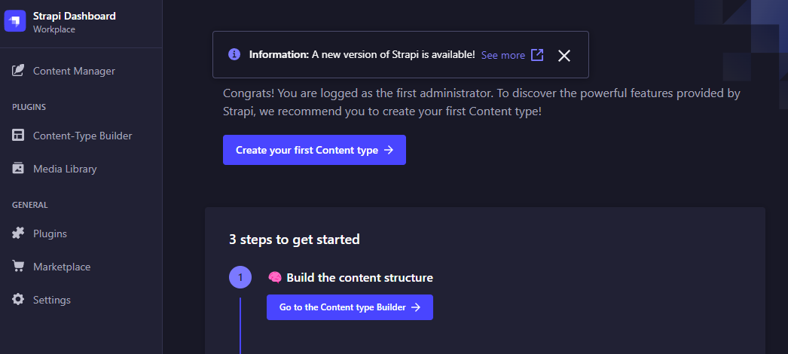Go to Media Library section
The width and height of the screenshot is (788, 354).
[x=65, y=169]
